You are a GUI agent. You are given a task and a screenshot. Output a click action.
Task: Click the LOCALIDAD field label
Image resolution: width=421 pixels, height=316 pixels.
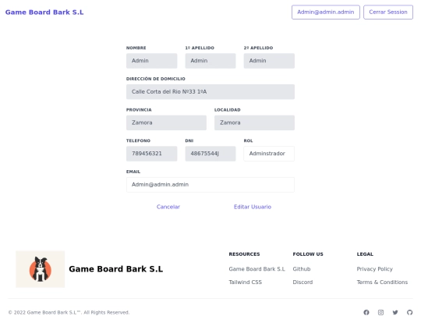228,110
